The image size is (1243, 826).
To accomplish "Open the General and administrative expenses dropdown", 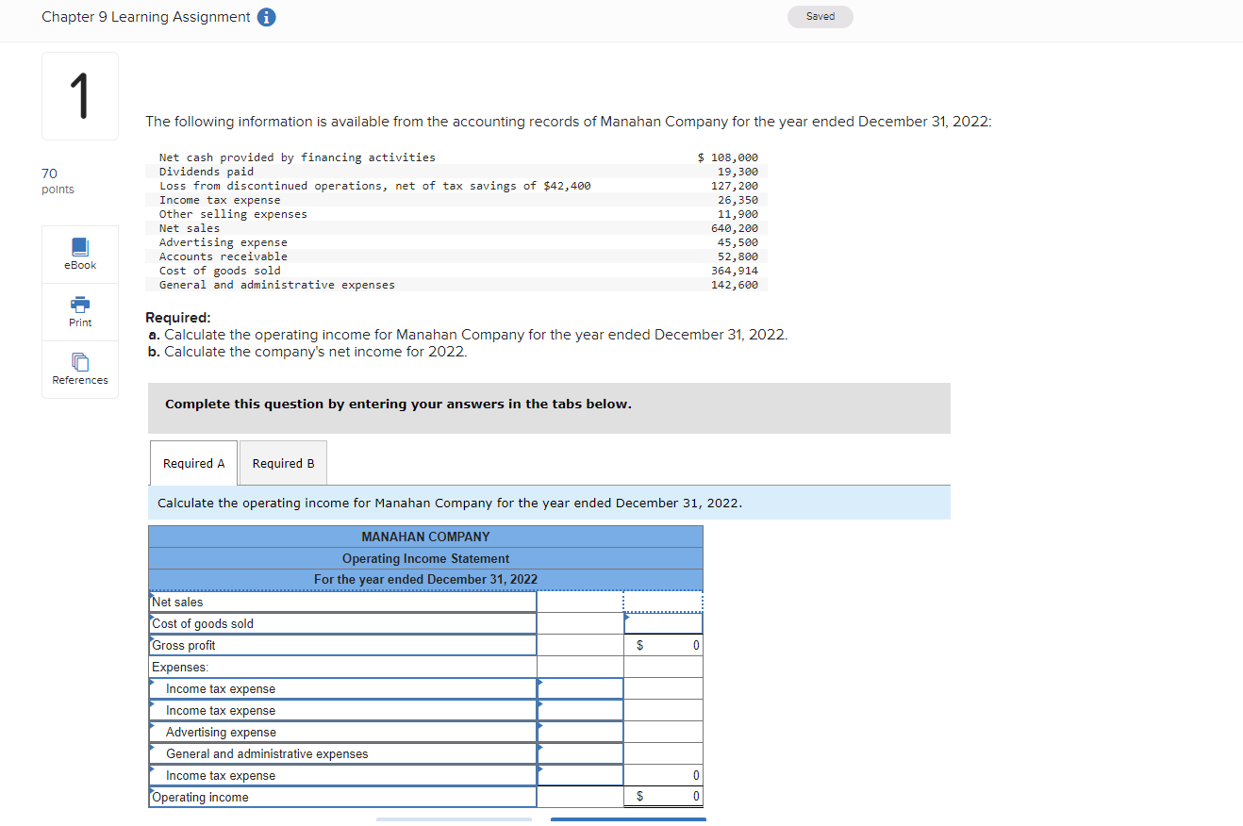I will tap(342, 753).
